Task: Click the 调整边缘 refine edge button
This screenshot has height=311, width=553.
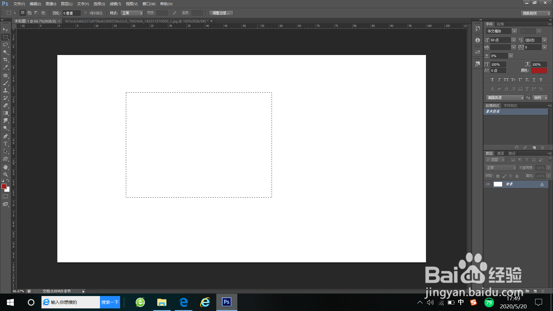Action: click(221, 13)
